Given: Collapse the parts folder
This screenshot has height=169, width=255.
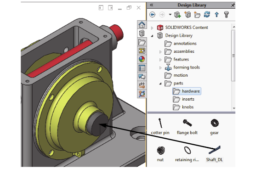Looking at the screenshot, I should (160, 84).
